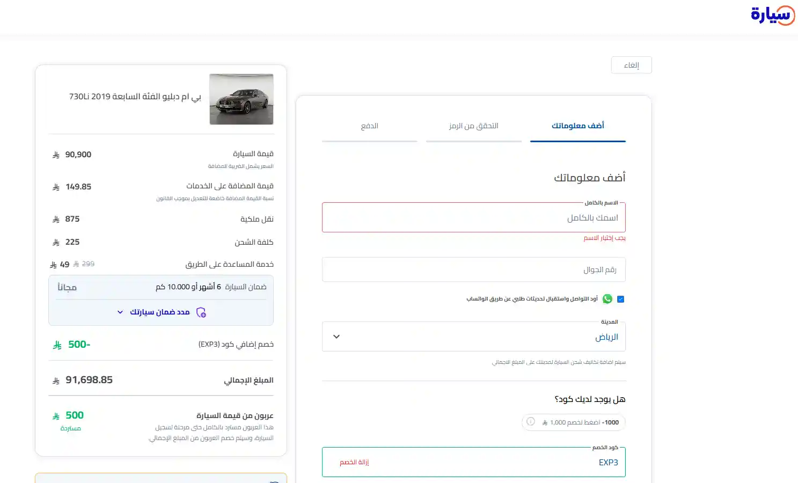Click the crossed-out price 299

pos(88,264)
